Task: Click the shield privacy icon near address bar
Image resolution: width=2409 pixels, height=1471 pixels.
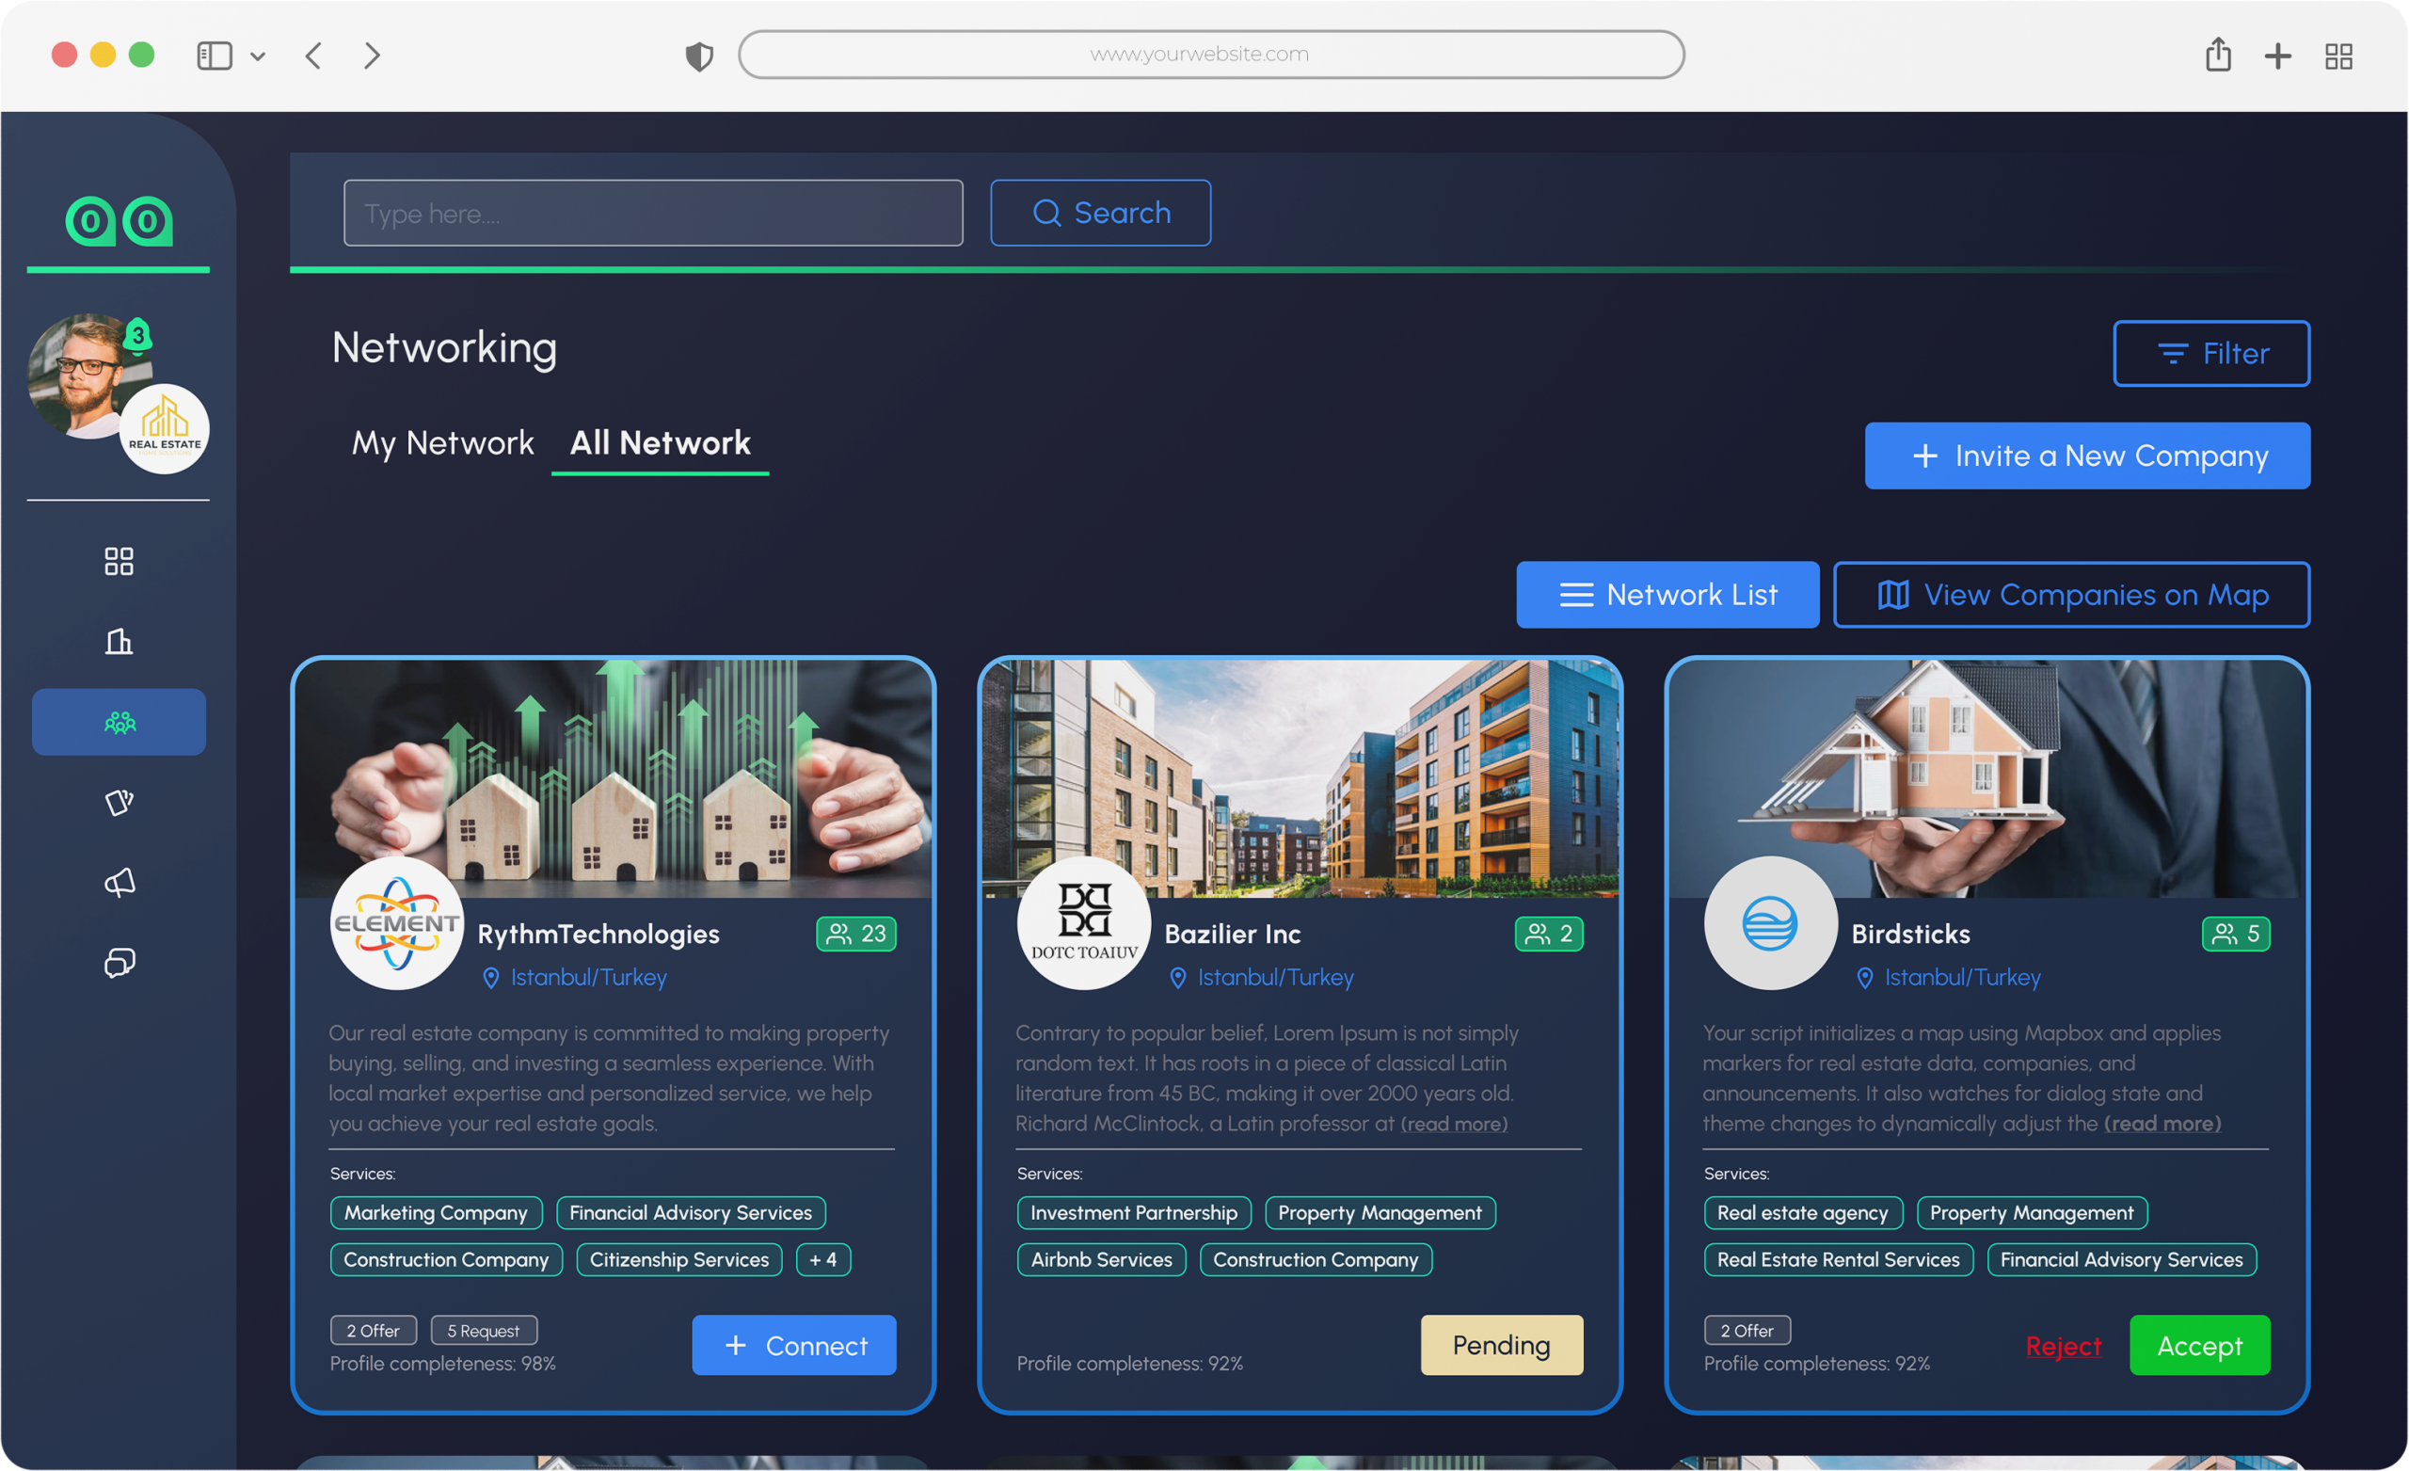Action: tap(699, 56)
